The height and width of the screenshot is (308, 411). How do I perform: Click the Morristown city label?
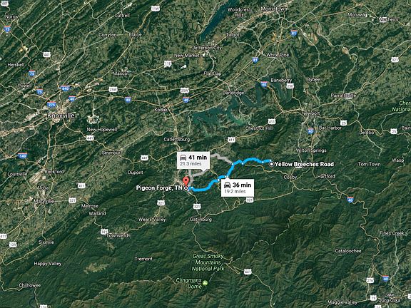coord(273,9)
